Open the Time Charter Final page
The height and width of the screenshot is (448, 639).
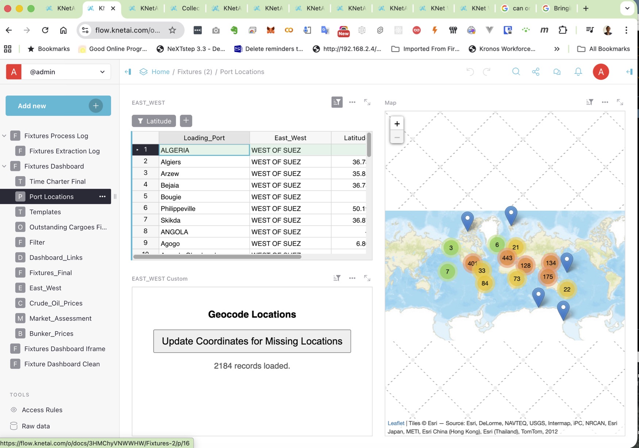[57, 181]
